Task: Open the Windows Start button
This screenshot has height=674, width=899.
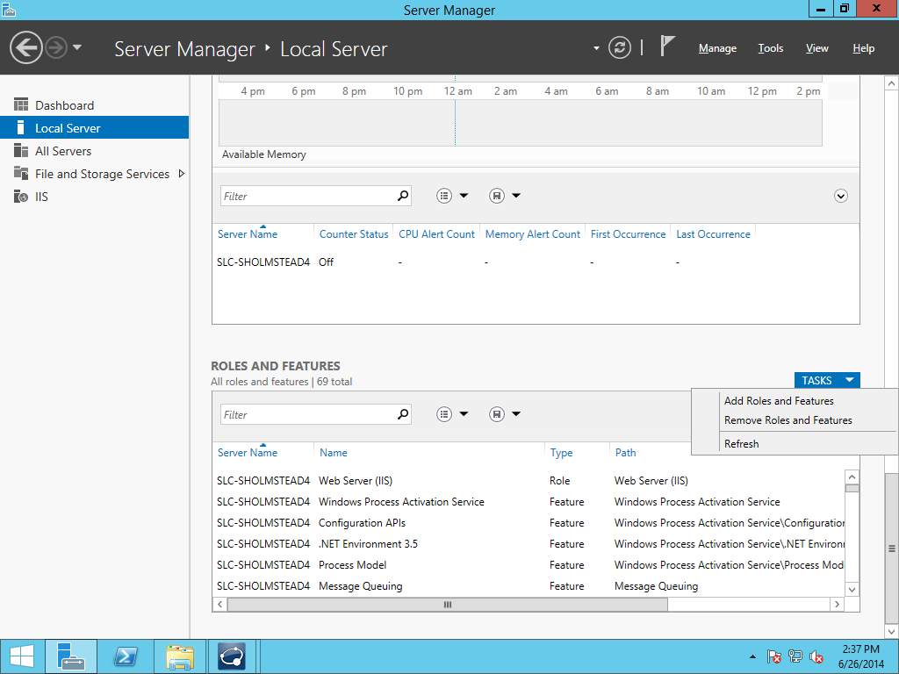Action: pos(22,656)
